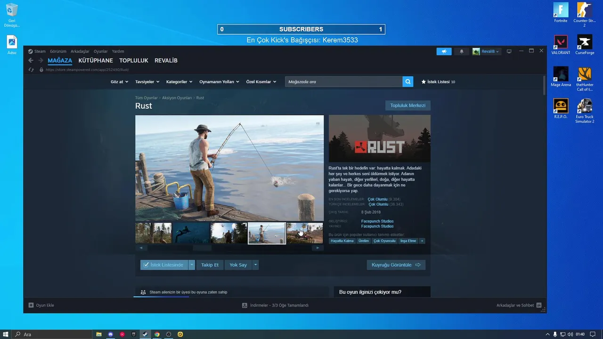This screenshot has width=603, height=339.
Task: Open the Steam menu
Action: coord(37,51)
